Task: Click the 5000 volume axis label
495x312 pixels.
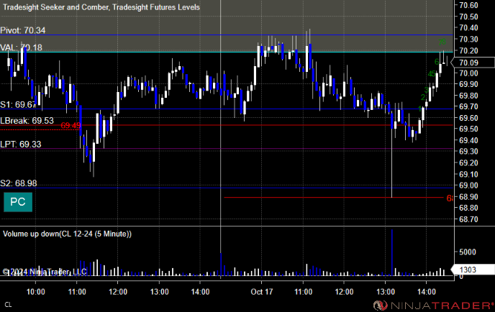Action: point(468,252)
